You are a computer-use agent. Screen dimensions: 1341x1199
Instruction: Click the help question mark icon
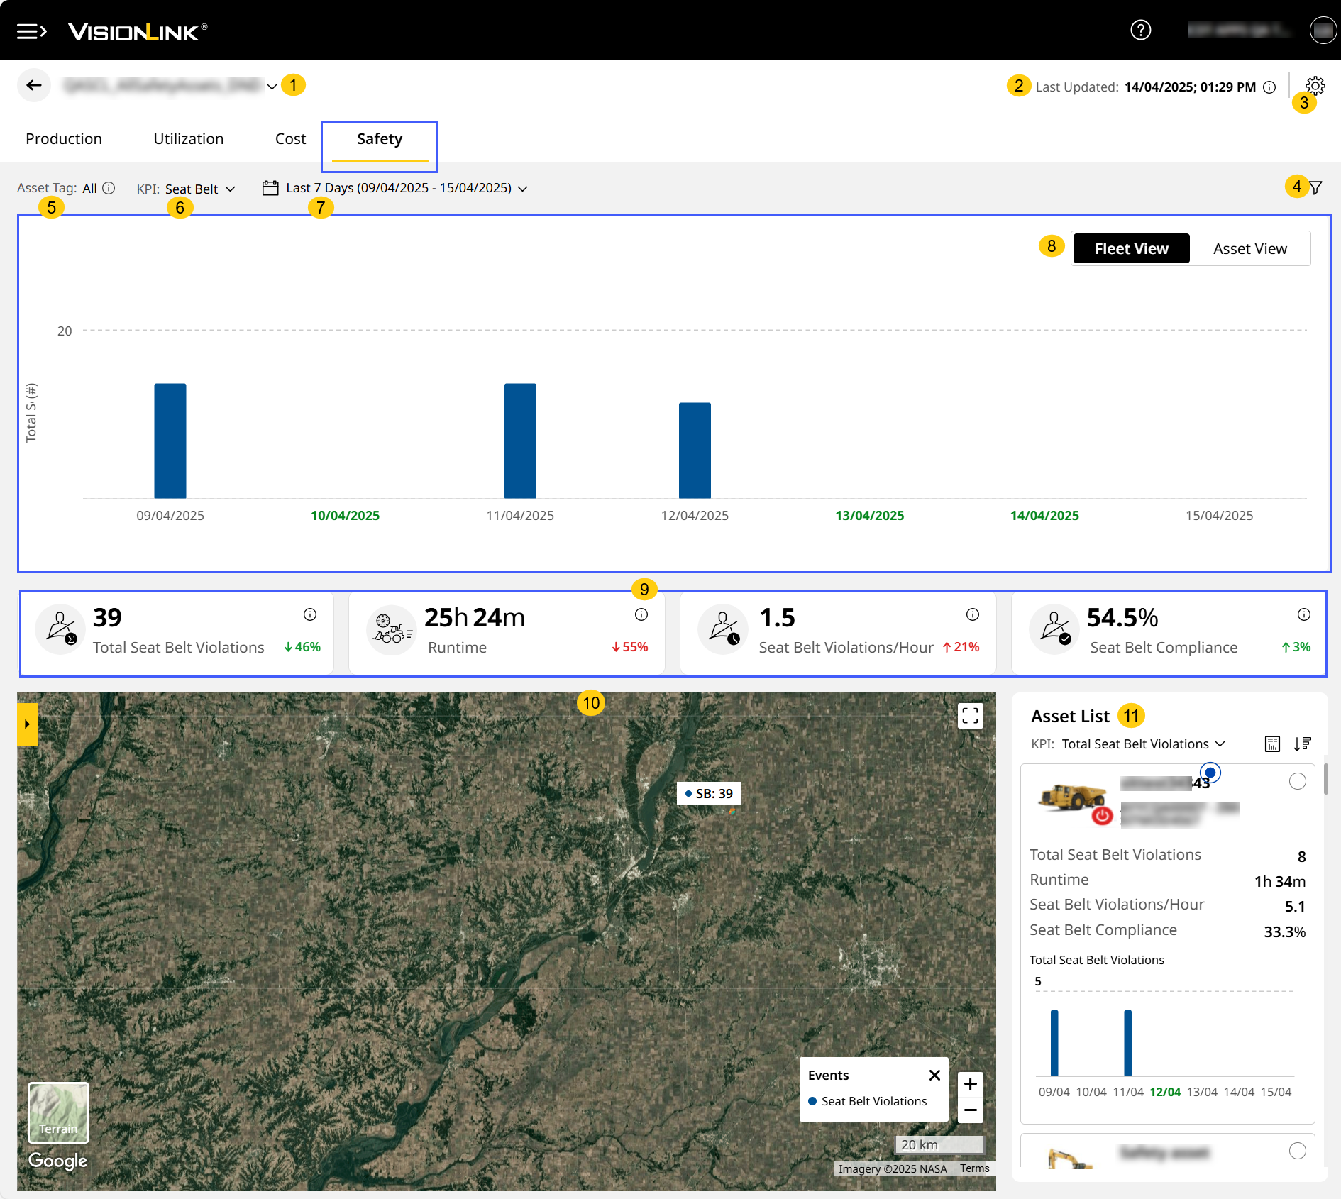1140,30
